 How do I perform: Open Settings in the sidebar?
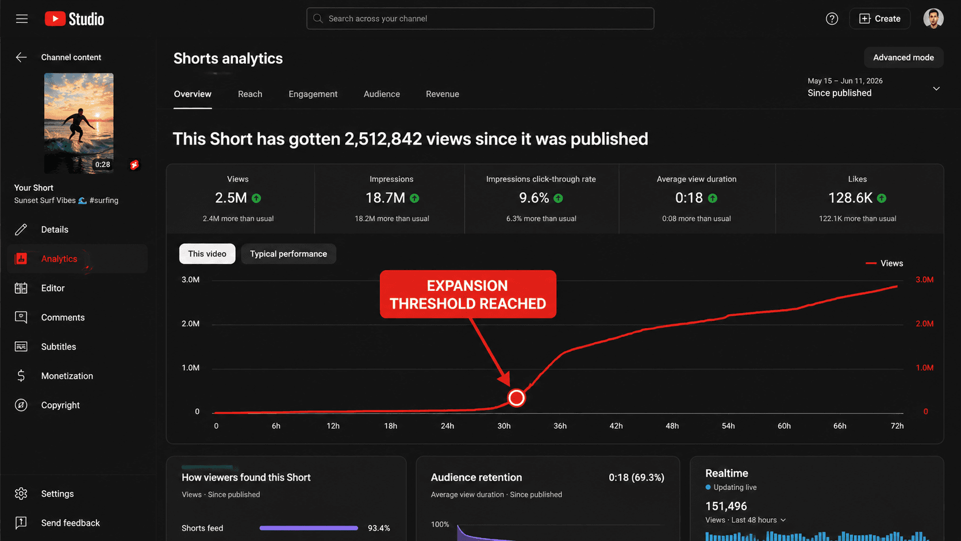click(78, 494)
